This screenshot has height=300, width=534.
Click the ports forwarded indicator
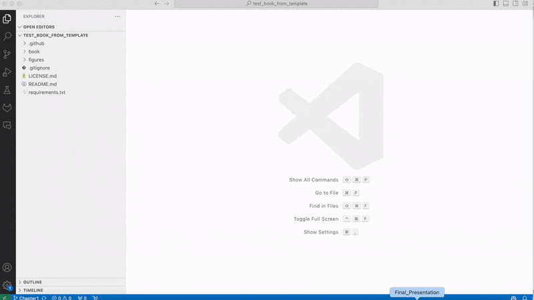pos(82,298)
